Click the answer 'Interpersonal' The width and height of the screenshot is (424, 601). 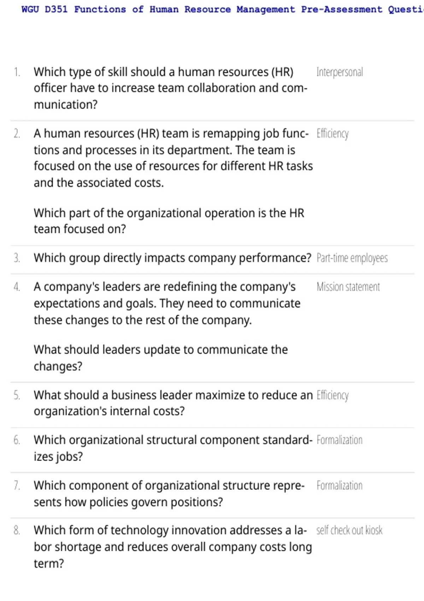point(340,72)
